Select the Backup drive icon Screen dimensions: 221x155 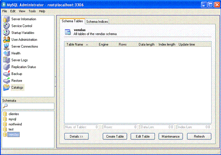pos(7,74)
